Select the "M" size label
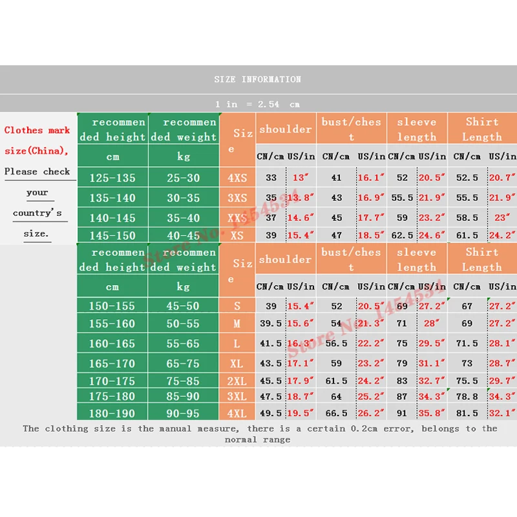This screenshot has width=517, height=517. coord(237,324)
